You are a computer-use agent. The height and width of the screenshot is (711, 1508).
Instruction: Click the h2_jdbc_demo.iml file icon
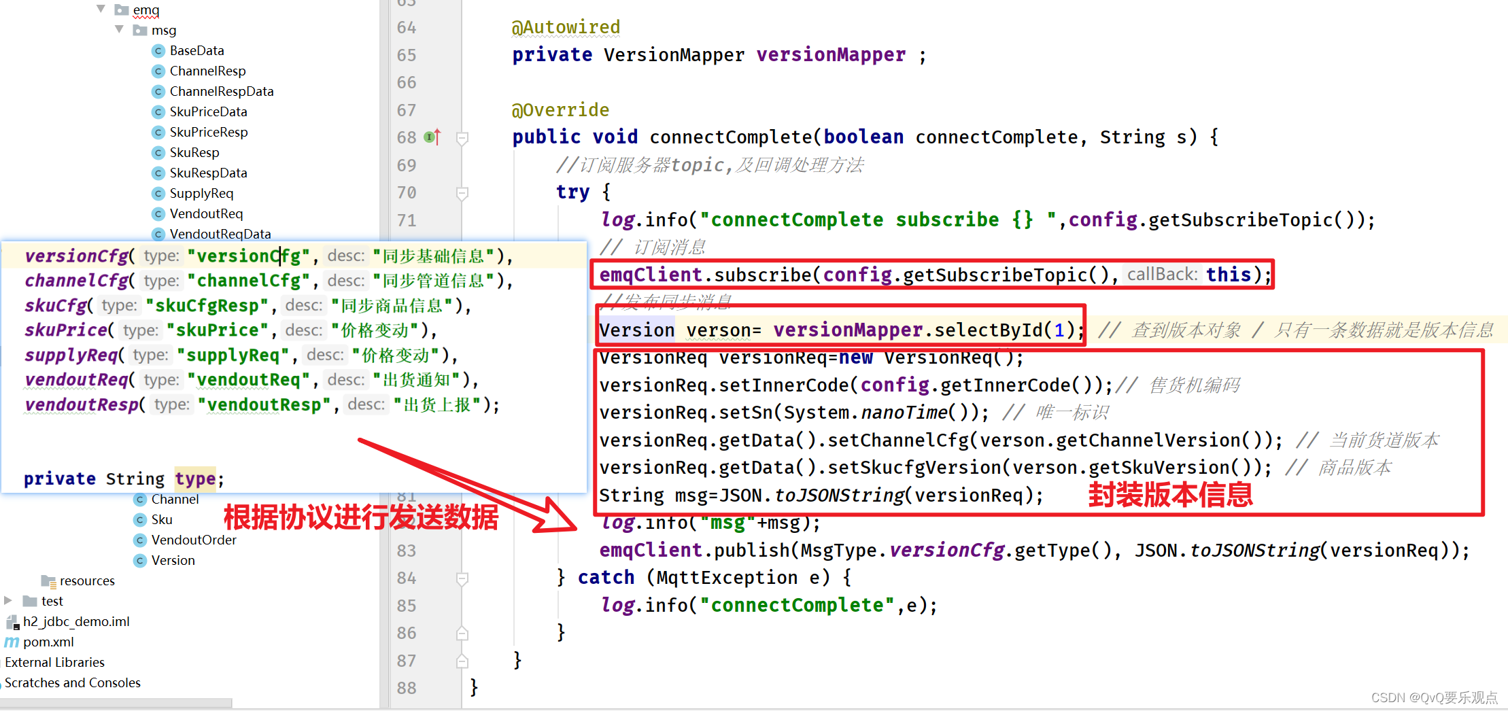click(x=12, y=621)
